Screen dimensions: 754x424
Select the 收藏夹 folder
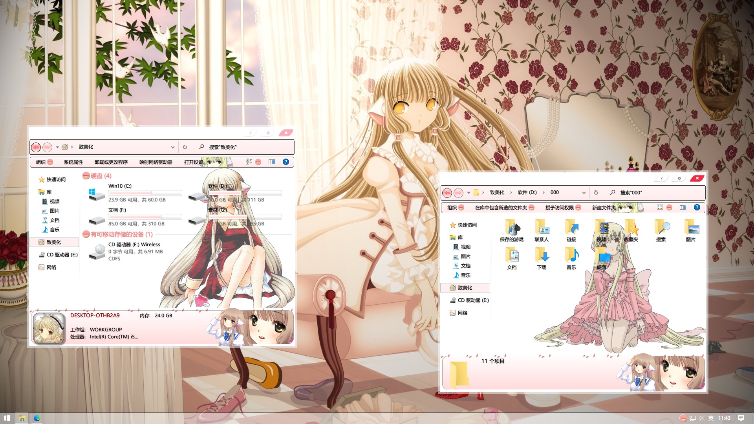coord(631,230)
